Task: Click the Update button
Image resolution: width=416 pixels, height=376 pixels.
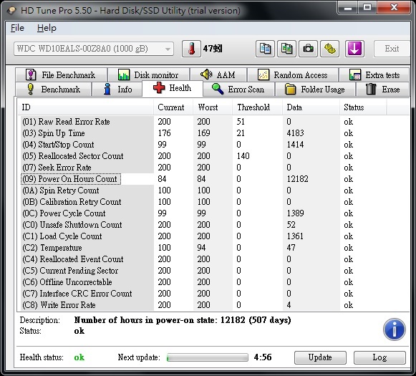Action: (x=320, y=357)
